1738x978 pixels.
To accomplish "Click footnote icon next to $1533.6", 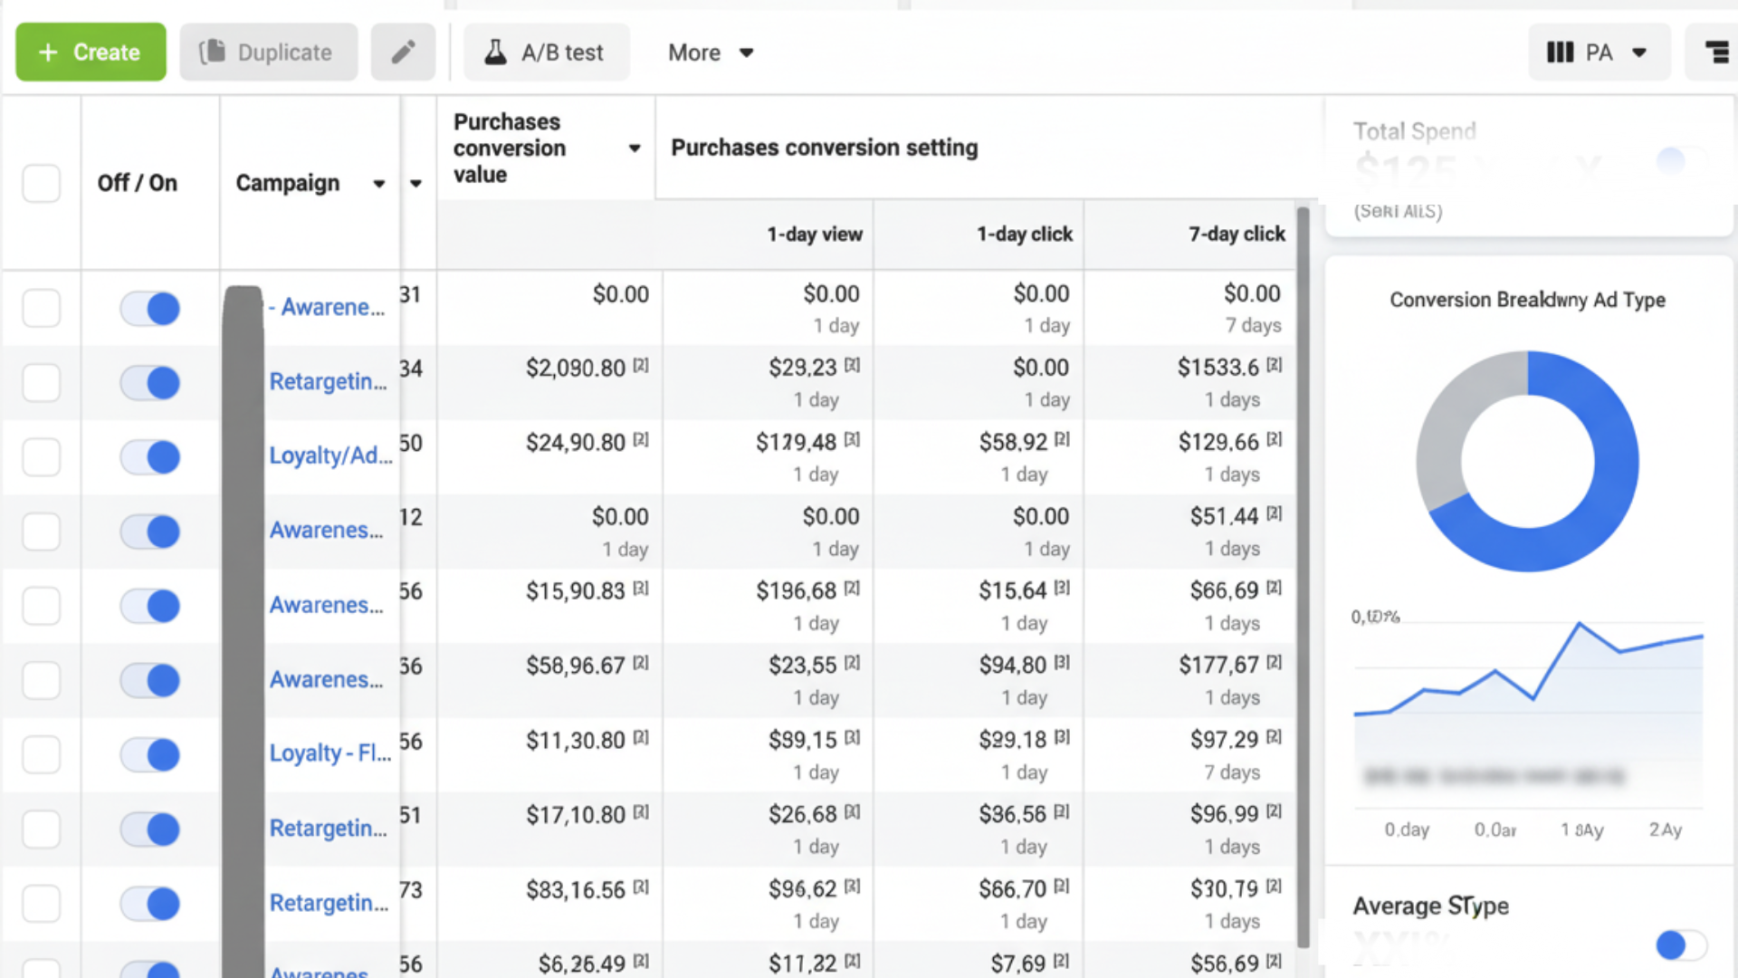I will tap(1274, 366).
